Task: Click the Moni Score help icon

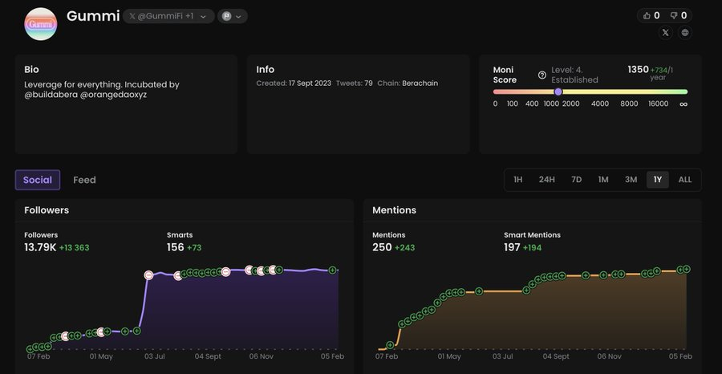Action: pos(542,75)
